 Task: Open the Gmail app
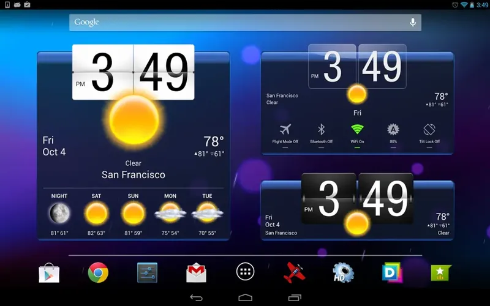click(x=196, y=273)
